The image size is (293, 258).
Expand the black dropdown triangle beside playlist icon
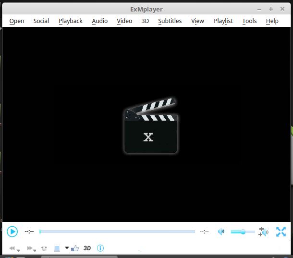(x=67, y=248)
